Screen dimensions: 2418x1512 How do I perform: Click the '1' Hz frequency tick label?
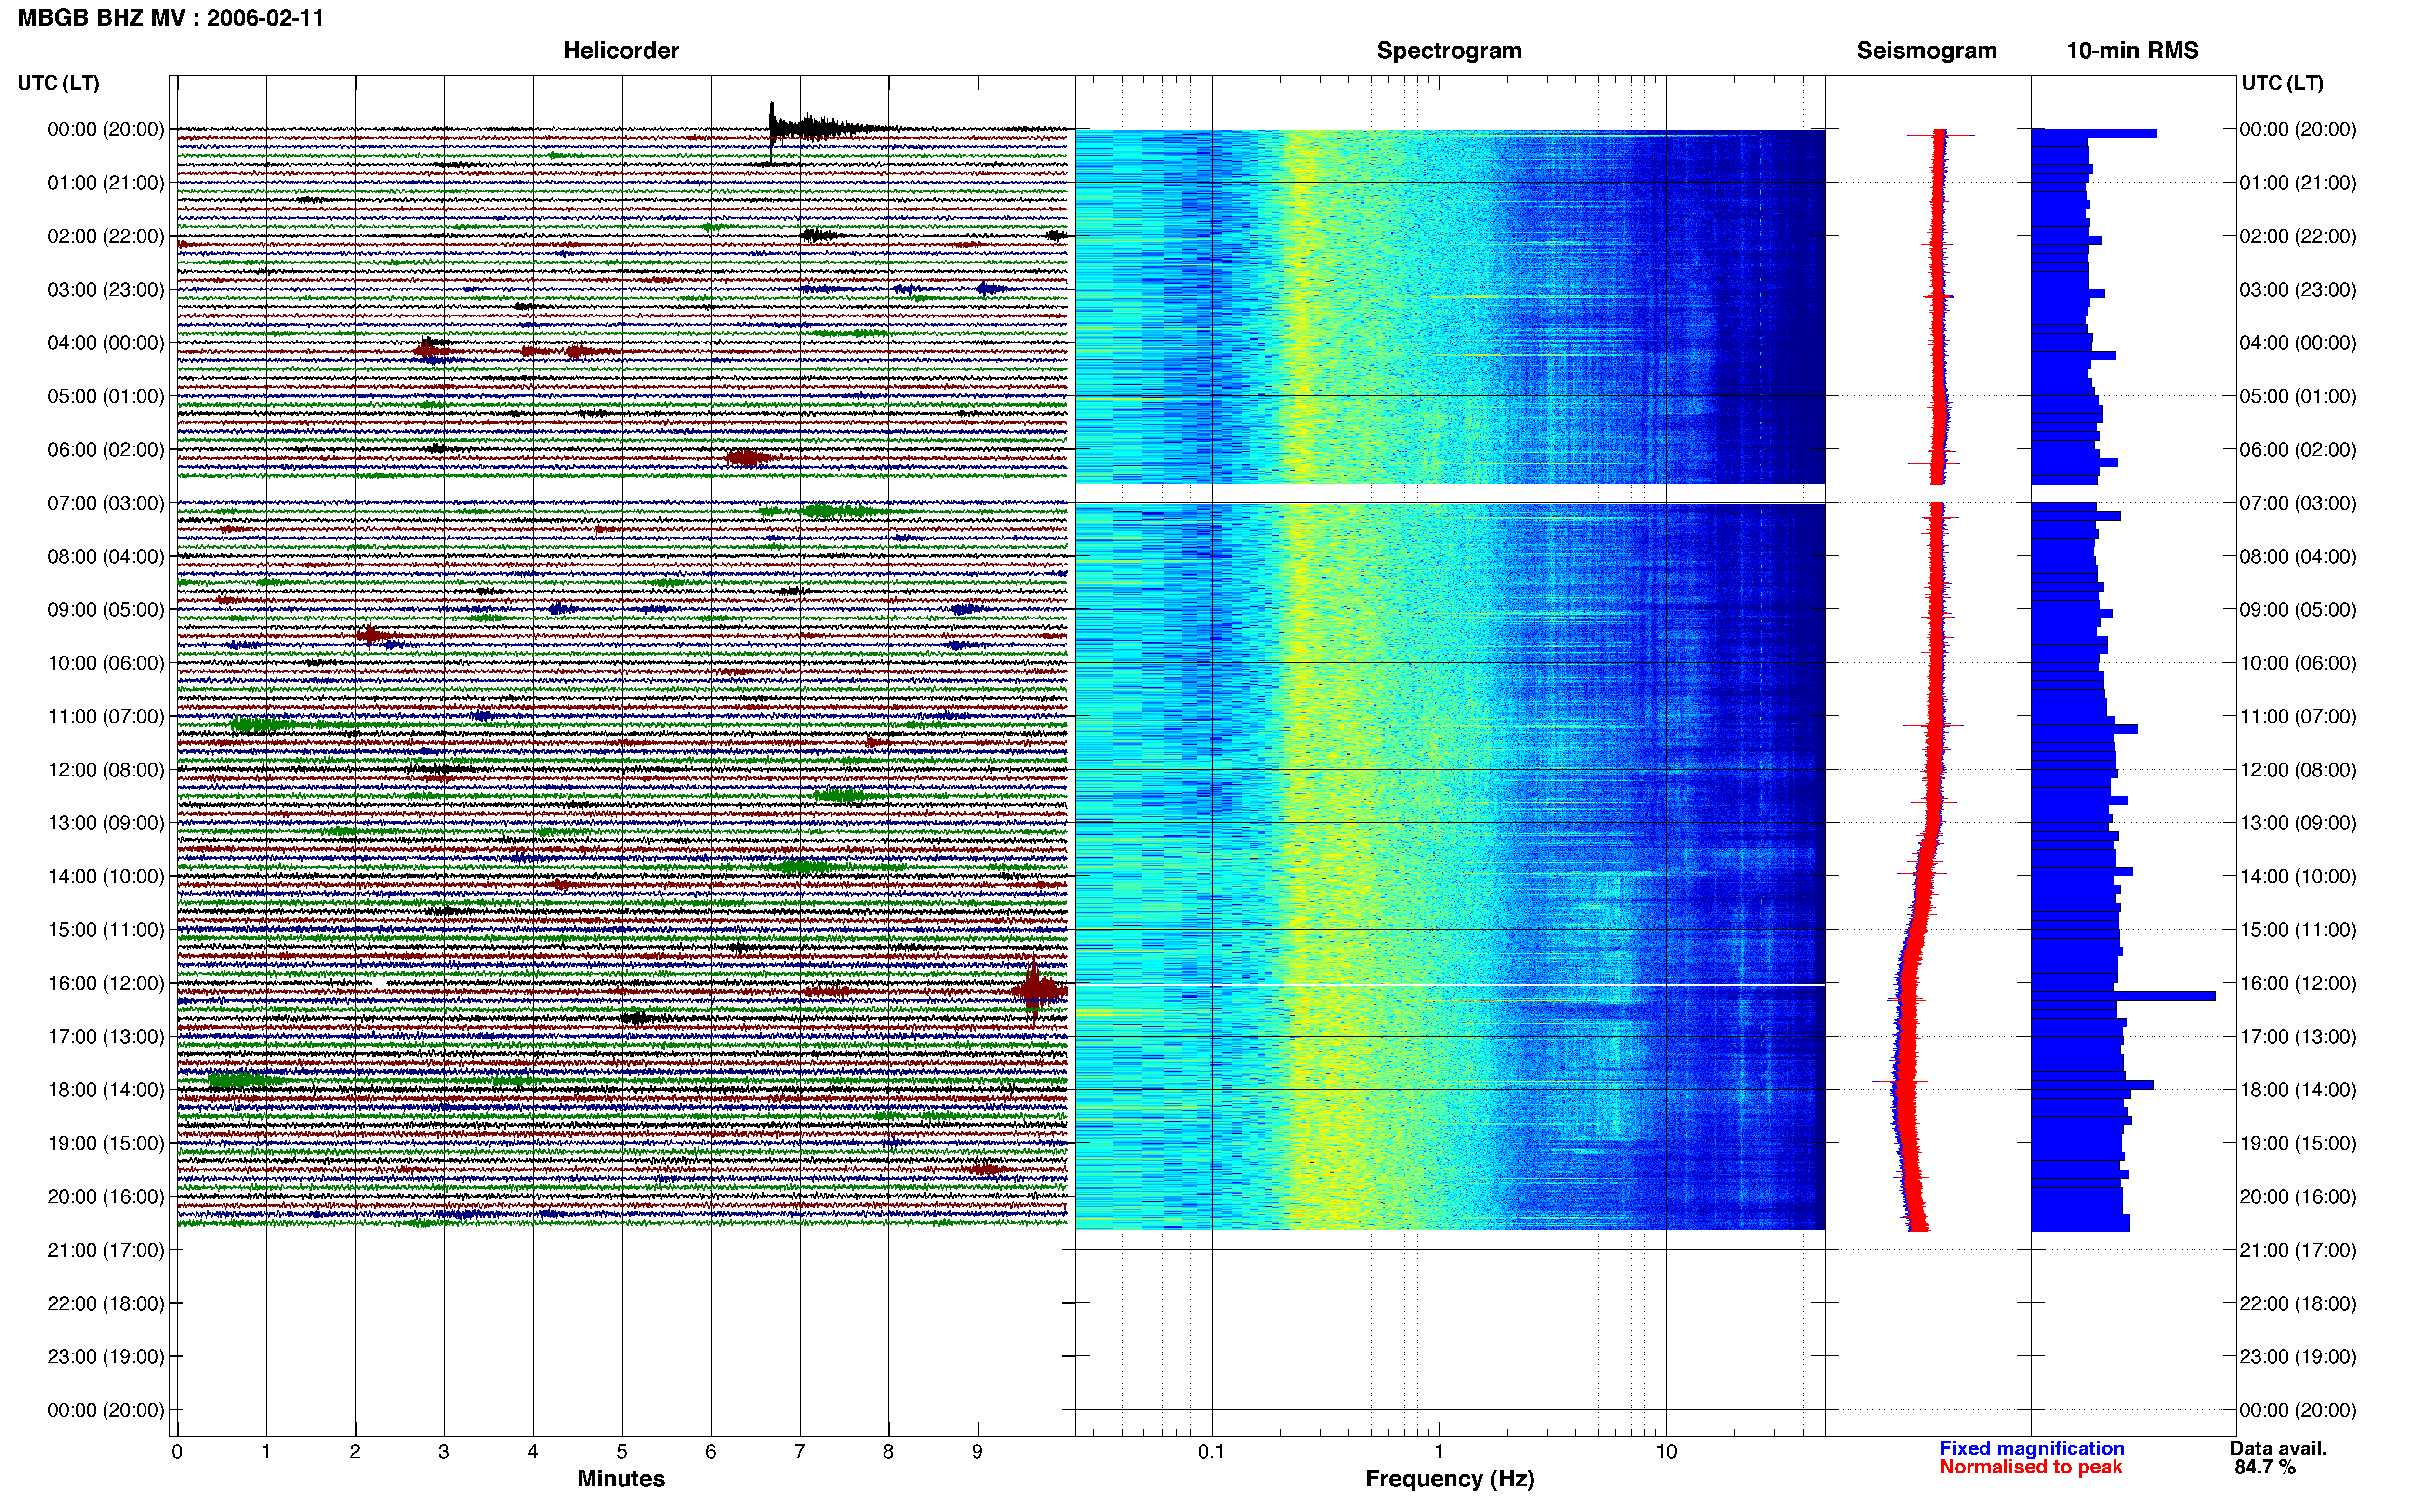coord(1439,1452)
